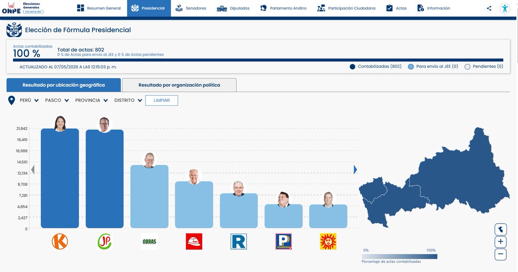This screenshot has width=518, height=272.
Task: Click the sun logo party vote bar
Action: coord(328,216)
